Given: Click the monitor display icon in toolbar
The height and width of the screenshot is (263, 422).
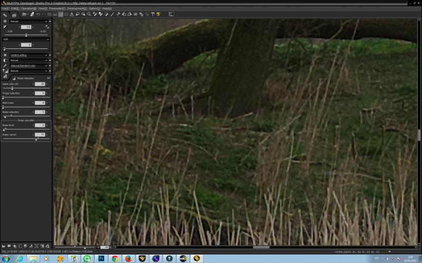Looking at the screenshot, I should 171,14.
